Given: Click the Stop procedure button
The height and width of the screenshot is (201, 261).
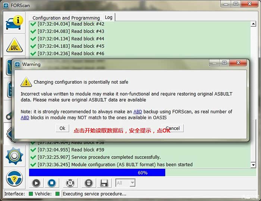Looking at the screenshot, I should (51, 183).
